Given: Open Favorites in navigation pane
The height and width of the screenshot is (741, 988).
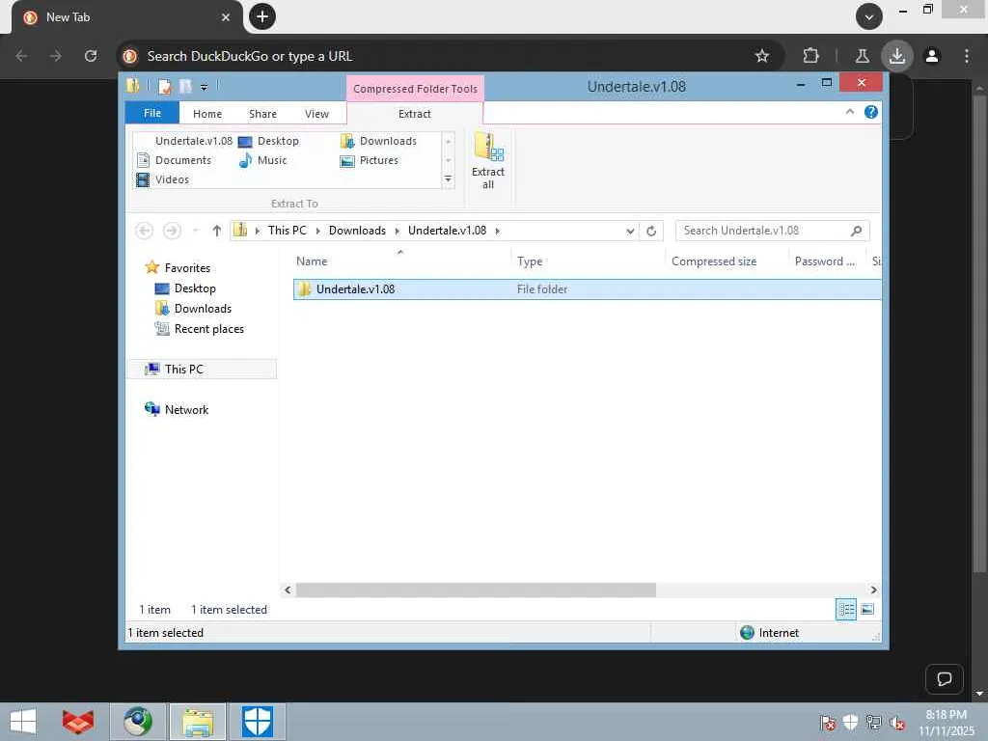Looking at the screenshot, I should [187, 268].
